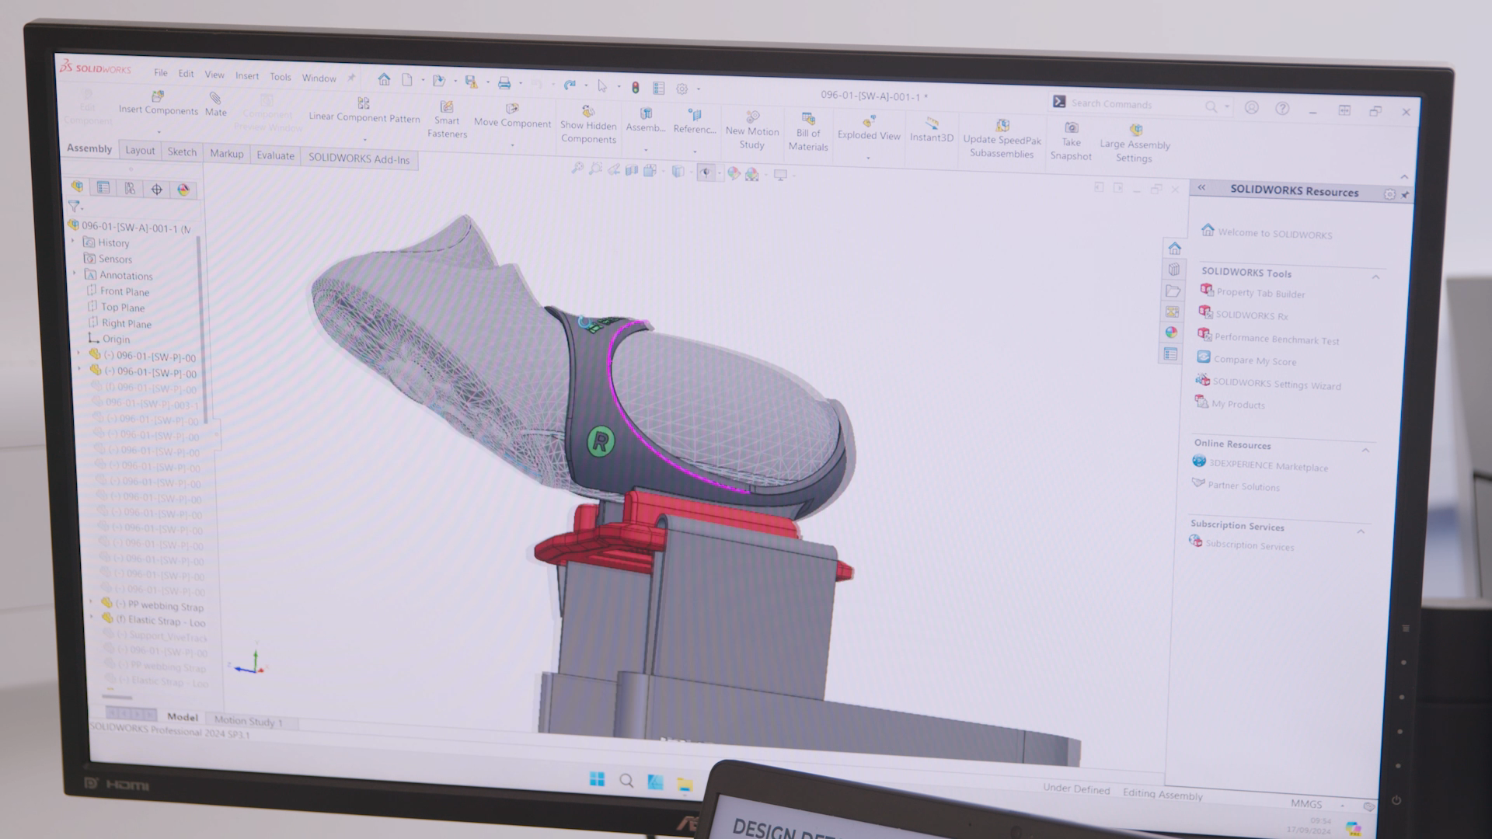Click the Print icon
1492x839 pixels.
tap(504, 83)
